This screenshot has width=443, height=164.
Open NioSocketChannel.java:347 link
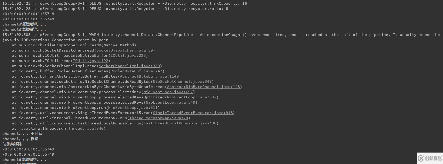click(x=182, y=81)
